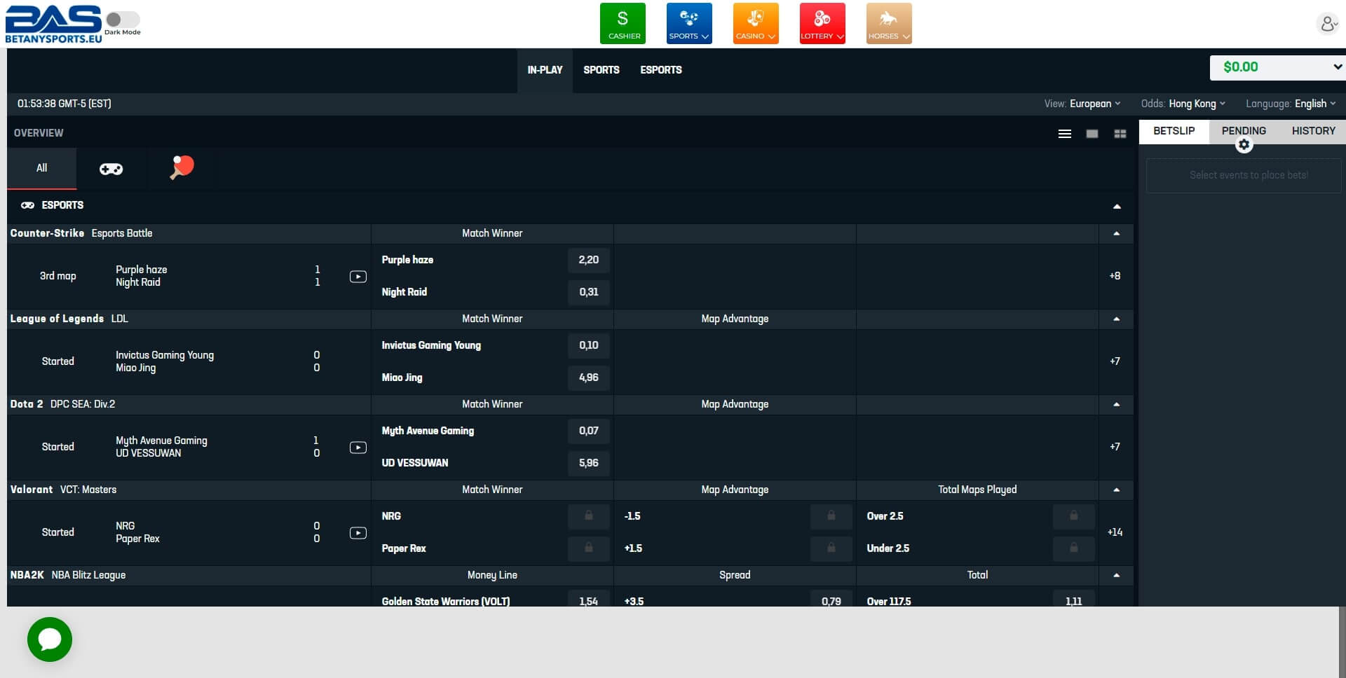Switch to the SPORTS tab
Screen dimensions: 1346x678
pyautogui.click(x=601, y=70)
